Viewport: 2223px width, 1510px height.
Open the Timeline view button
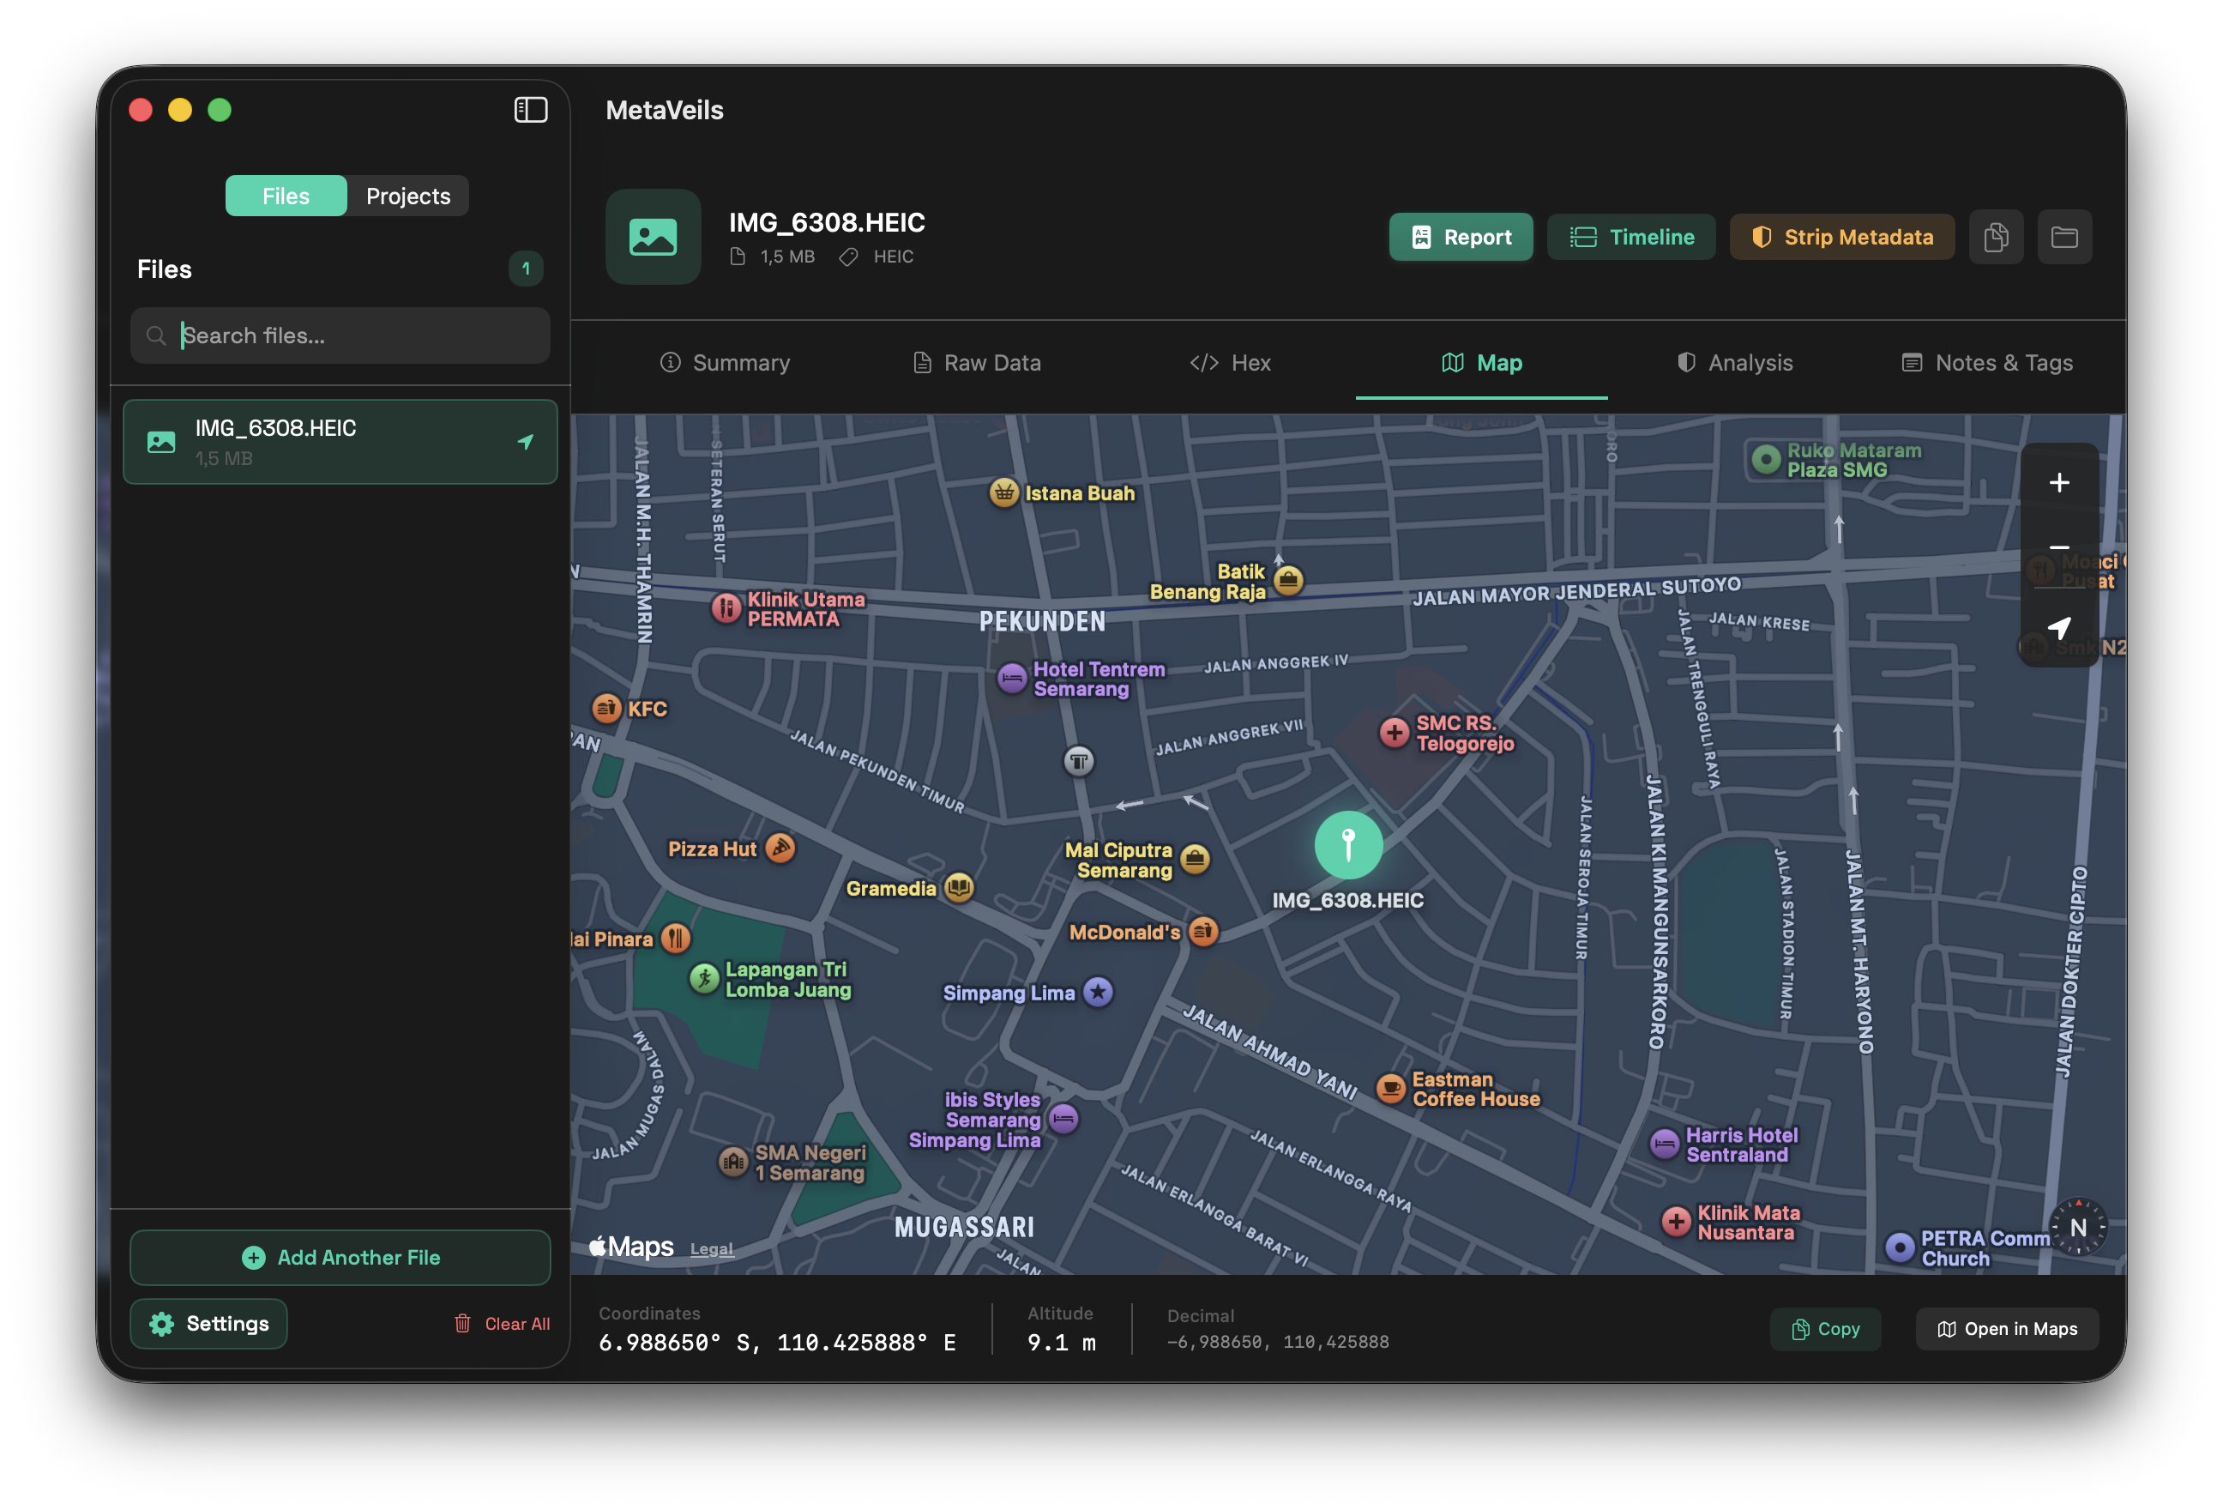click(1631, 238)
